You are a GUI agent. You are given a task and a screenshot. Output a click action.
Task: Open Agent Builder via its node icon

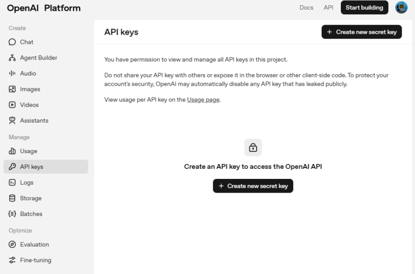[x=12, y=58]
